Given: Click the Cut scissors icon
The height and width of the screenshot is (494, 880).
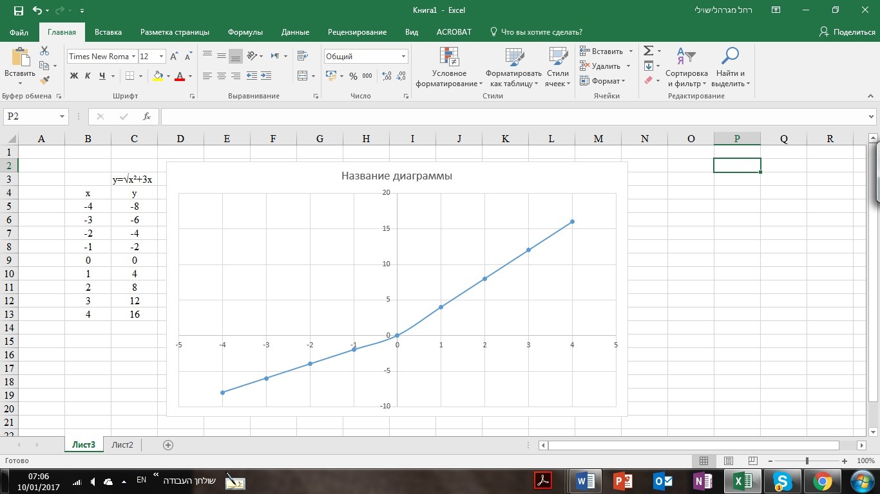Looking at the screenshot, I should pyautogui.click(x=44, y=51).
